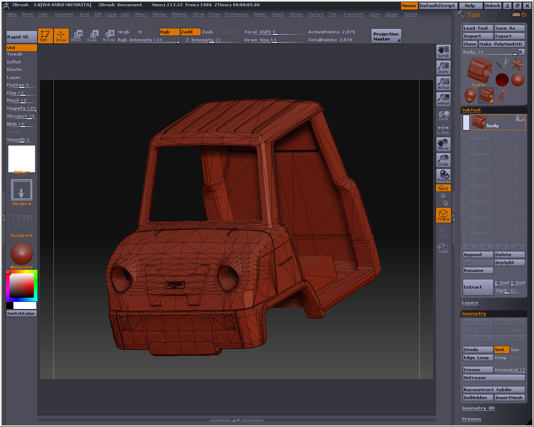The height and width of the screenshot is (427, 534).
Task: Click the Lasso selection icon
Action: 443,249
